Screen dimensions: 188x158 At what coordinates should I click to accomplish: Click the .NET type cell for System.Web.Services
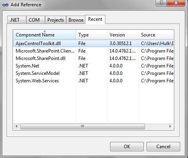83,81
